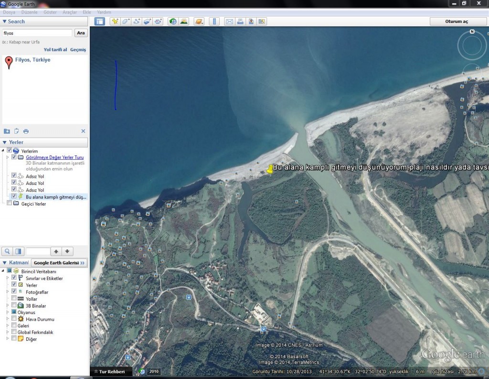The image size is (489, 379).
Task: Select the Add Polygon tool
Action: tap(126, 22)
